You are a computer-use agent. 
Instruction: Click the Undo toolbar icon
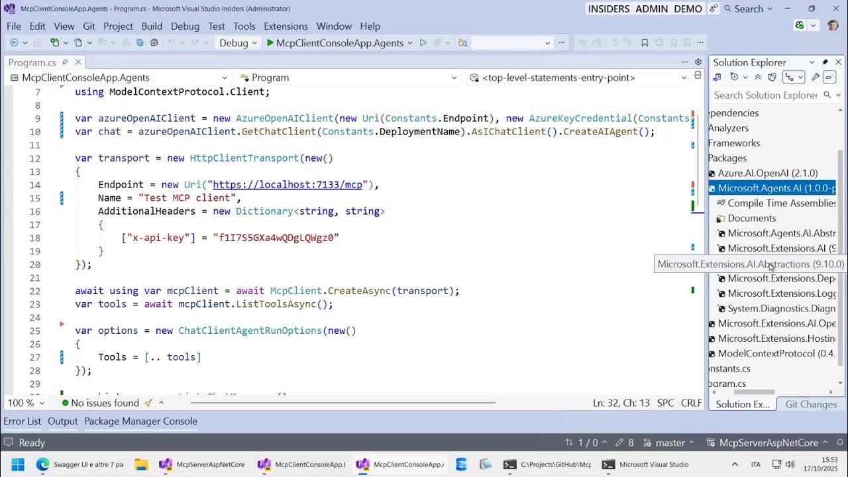[172, 42]
